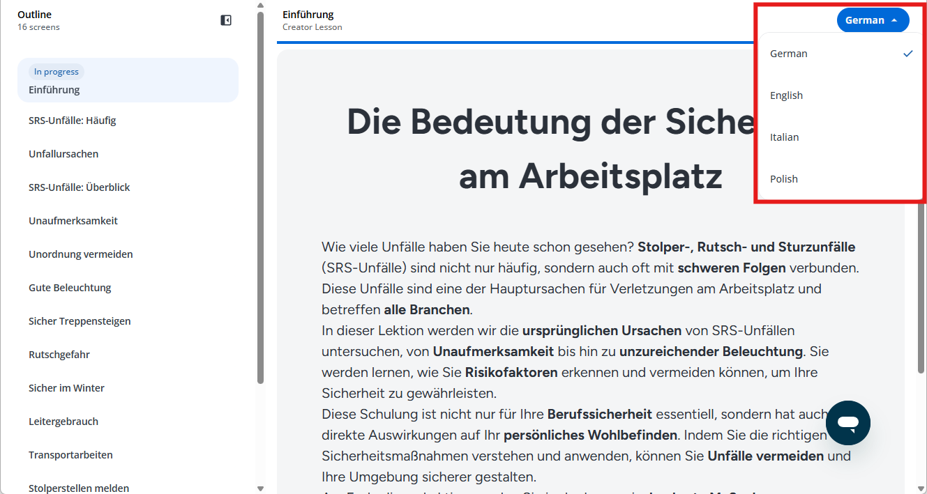Click bold text 'alle Branchen'
The height and width of the screenshot is (494, 927).
tap(427, 309)
